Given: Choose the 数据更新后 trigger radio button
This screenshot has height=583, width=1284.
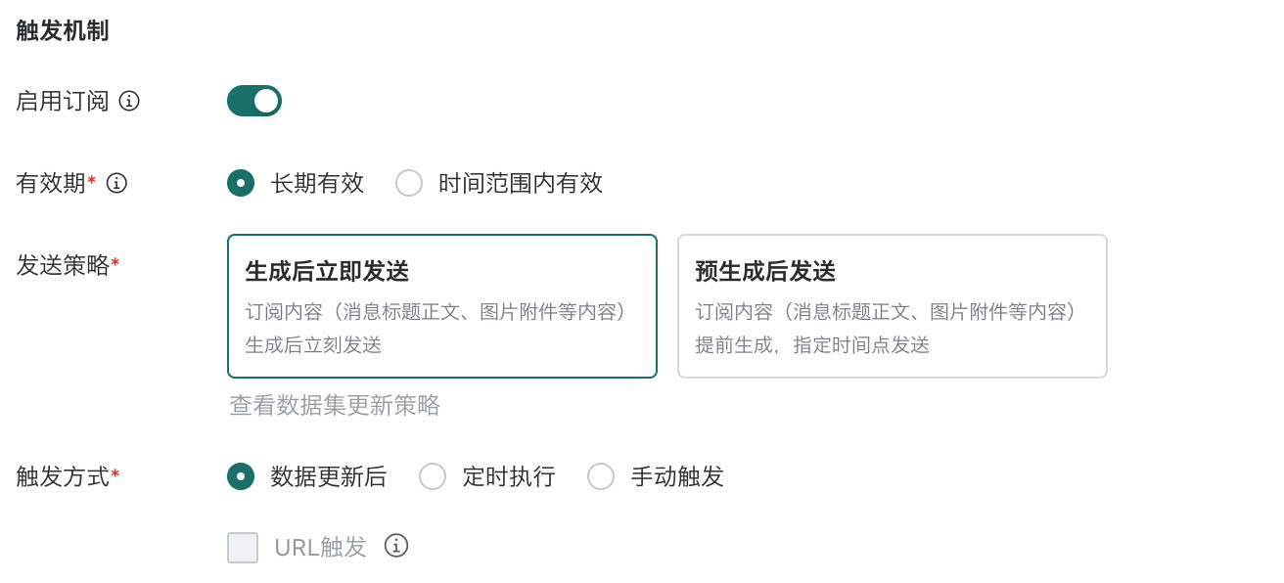Looking at the screenshot, I should point(241,476).
